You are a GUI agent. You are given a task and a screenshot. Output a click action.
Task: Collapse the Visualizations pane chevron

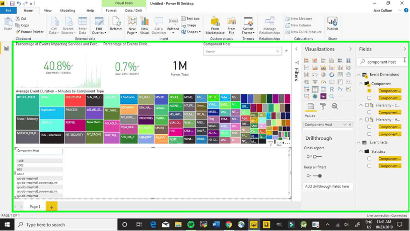point(351,49)
